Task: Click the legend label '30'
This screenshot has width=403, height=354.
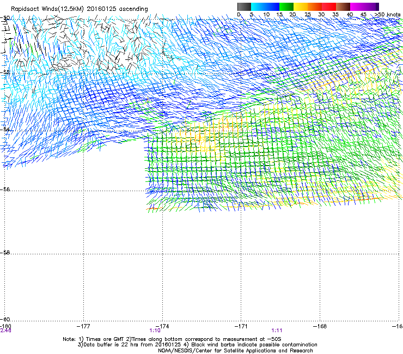Action: 321,15
